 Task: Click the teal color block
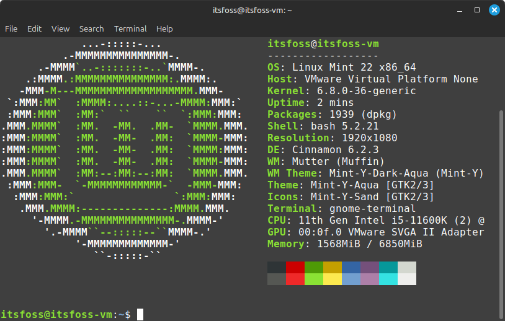coord(388,267)
